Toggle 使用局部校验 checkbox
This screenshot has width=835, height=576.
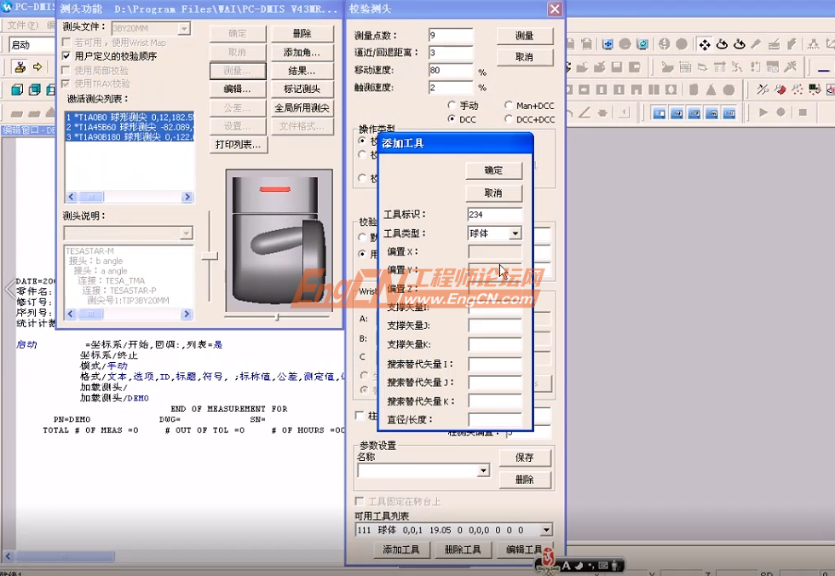pyautogui.click(x=66, y=70)
